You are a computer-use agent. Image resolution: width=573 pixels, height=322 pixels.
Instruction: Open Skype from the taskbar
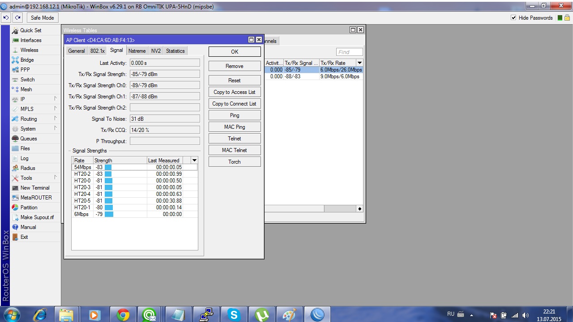pyautogui.click(x=234, y=315)
